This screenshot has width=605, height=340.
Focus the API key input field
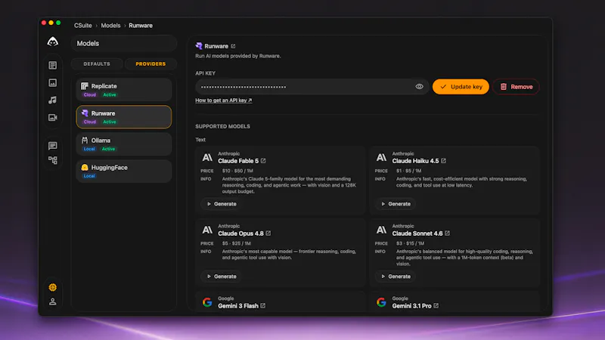pyautogui.click(x=312, y=87)
